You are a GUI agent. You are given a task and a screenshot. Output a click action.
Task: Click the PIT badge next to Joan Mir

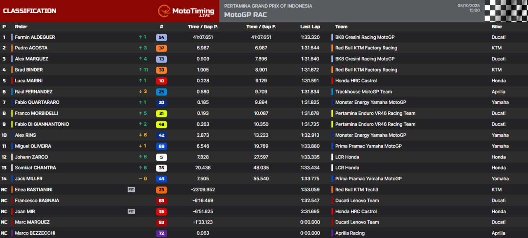[131, 212]
